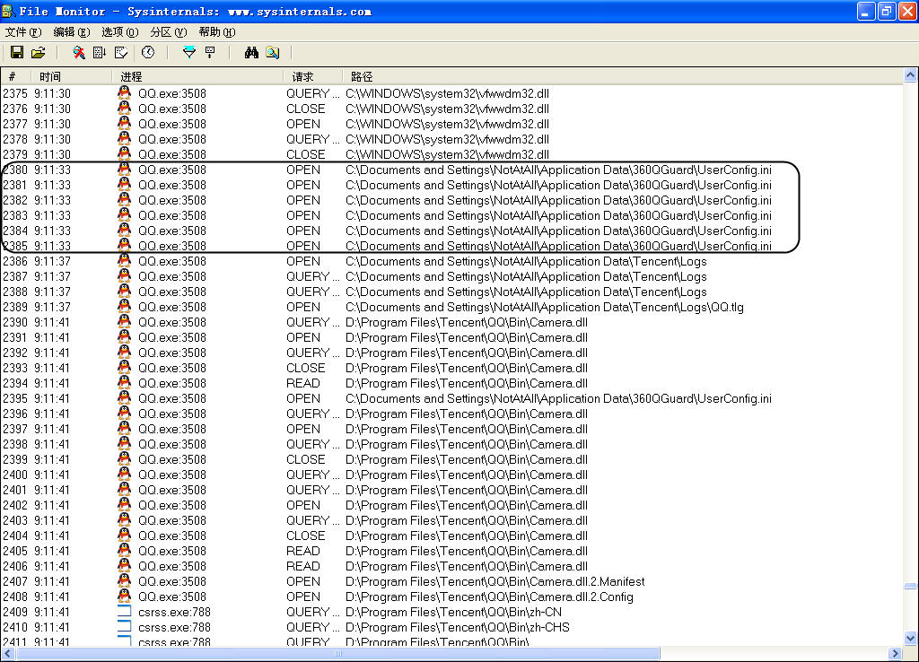Viewport: 919px width, 662px height.
Task: Toggle the Capture magnifier icon
Action: [79, 53]
